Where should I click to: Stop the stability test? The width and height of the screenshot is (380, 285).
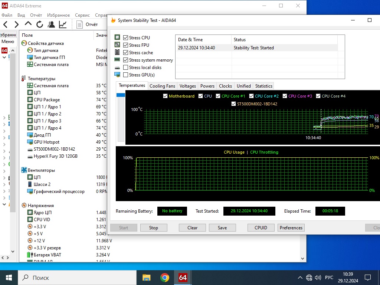click(x=153, y=228)
